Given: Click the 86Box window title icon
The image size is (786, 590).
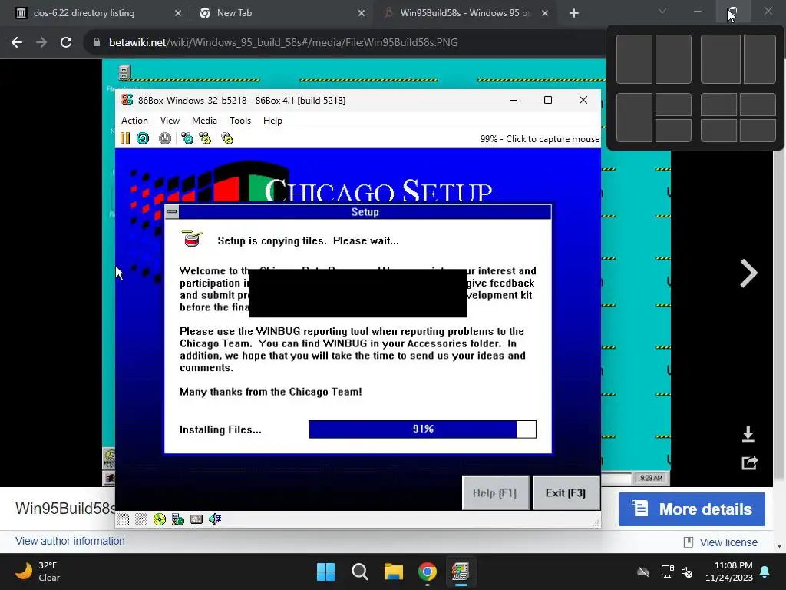Looking at the screenshot, I should (127, 100).
